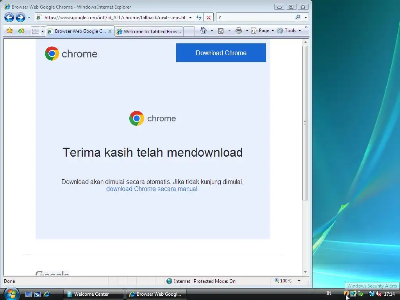This screenshot has height=300, width=400.
Task: Click the chrome logo in page header
Action: pyautogui.click(x=71, y=54)
